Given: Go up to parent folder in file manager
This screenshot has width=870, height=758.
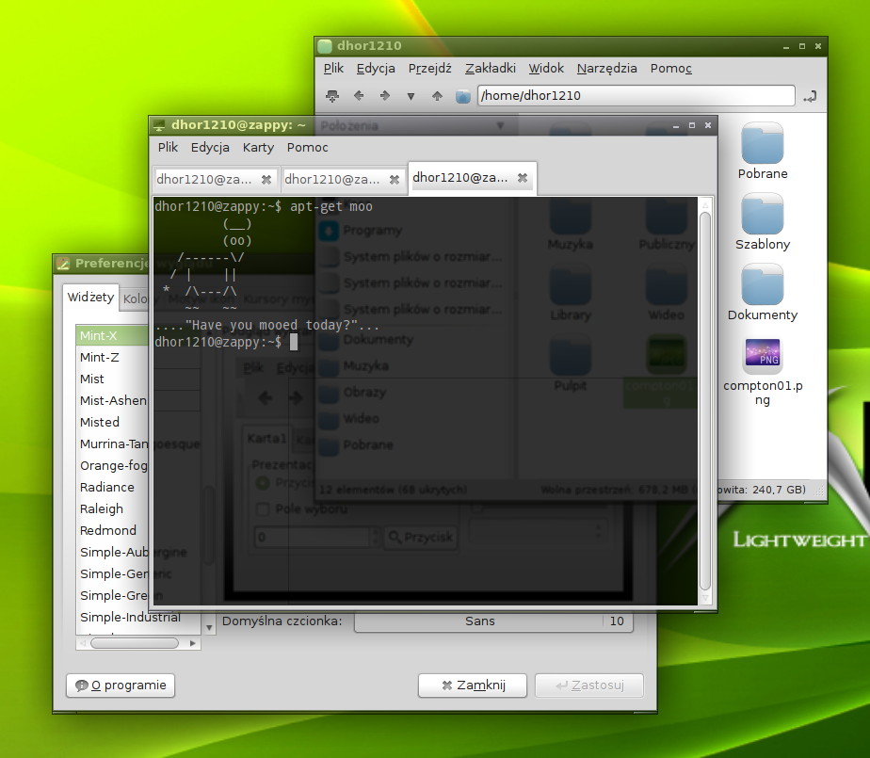Looking at the screenshot, I should pyautogui.click(x=437, y=96).
